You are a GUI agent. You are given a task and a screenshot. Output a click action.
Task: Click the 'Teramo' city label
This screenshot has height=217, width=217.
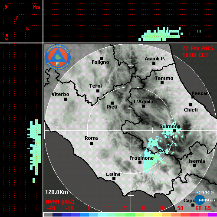164,78
